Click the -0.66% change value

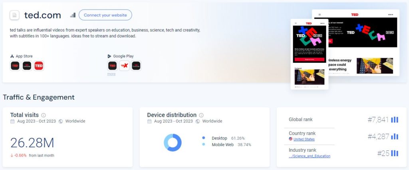pos(20,155)
